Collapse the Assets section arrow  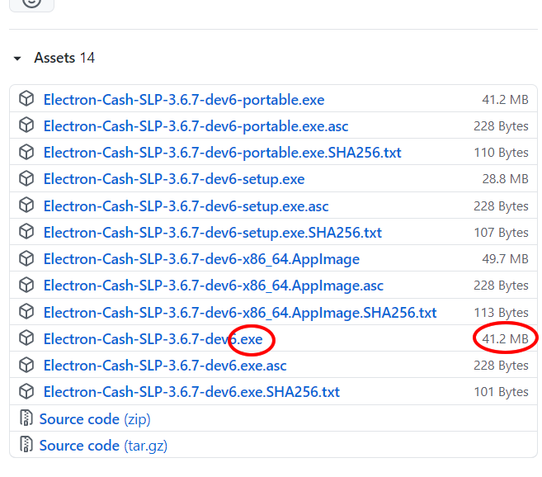point(17,59)
